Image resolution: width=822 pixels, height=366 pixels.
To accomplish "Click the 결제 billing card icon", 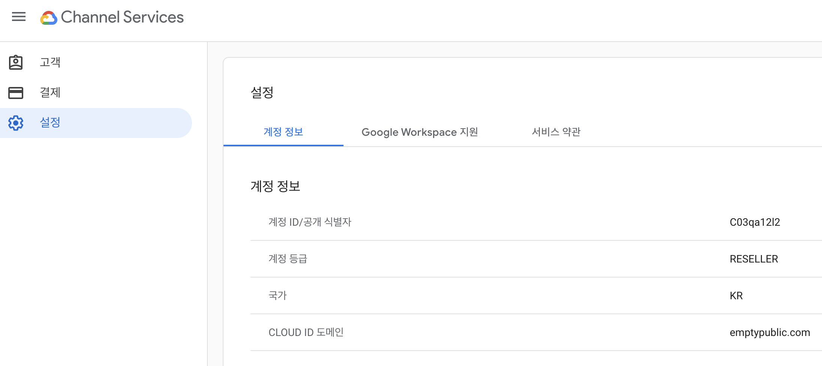I will tap(16, 93).
